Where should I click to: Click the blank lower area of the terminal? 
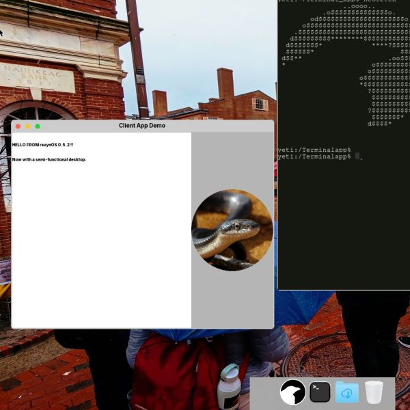click(x=342, y=225)
